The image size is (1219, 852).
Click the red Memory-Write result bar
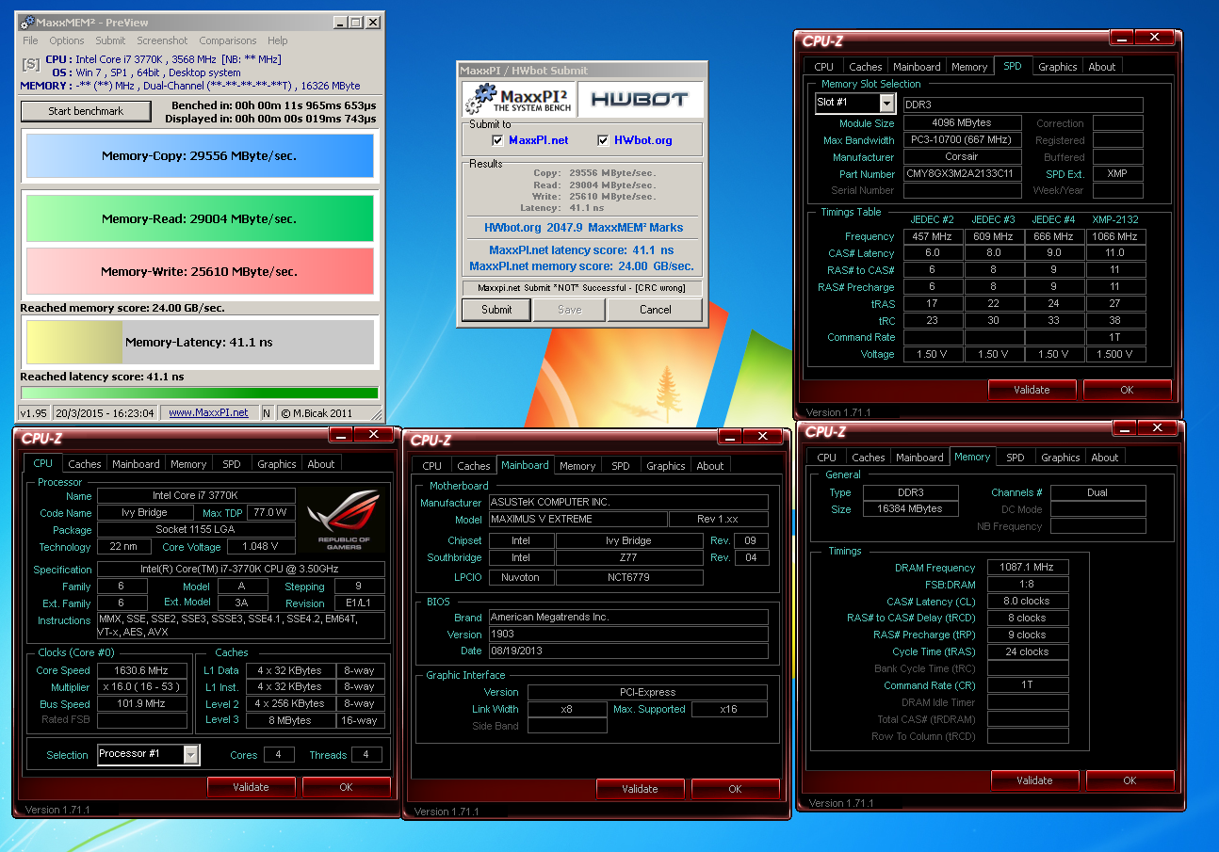pos(200,271)
